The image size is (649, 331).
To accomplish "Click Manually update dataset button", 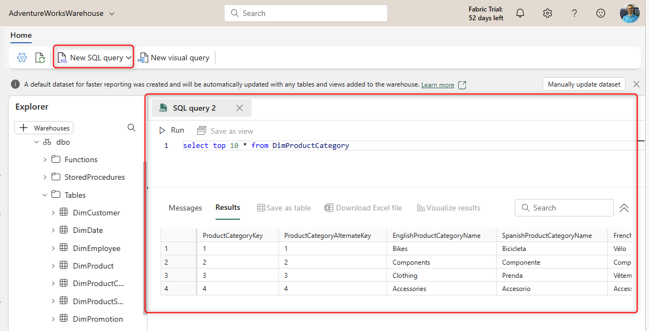I will pos(584,84).
